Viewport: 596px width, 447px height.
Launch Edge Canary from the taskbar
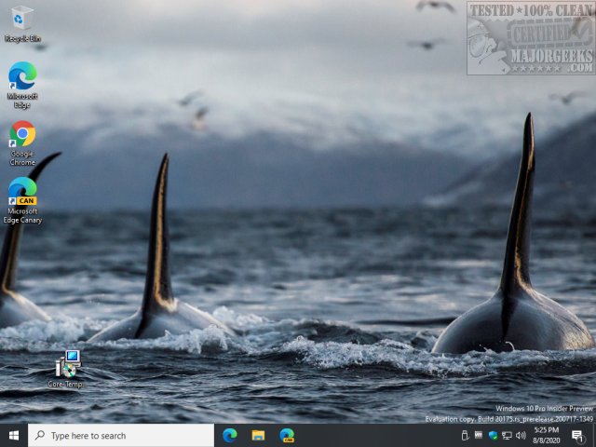(x=287, y=435)
